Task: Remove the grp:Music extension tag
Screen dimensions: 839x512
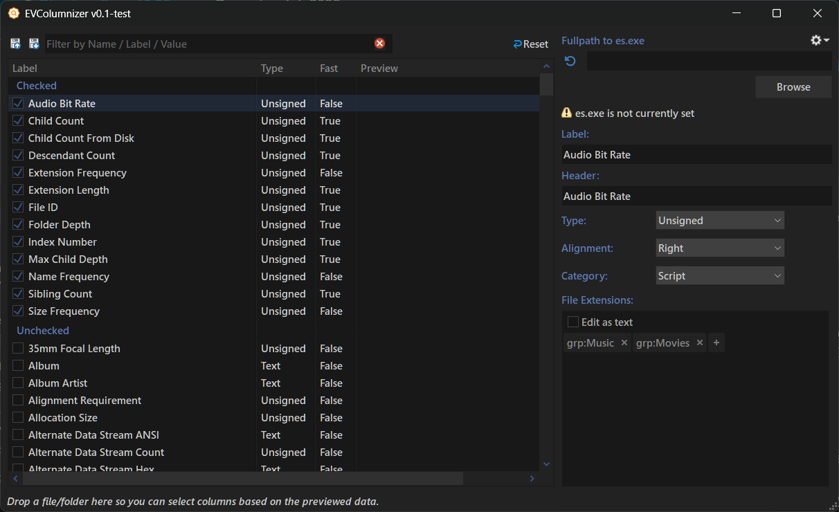Action: (x=624, y=343)
